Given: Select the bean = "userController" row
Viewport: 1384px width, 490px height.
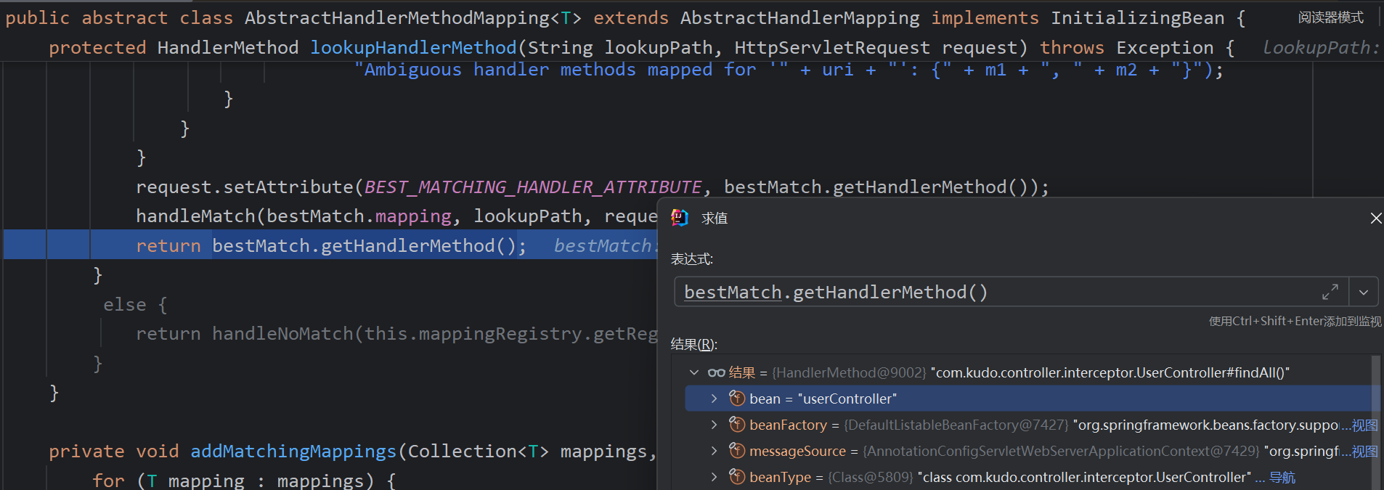Looking at the screenshot, I should pos(1028,399).
